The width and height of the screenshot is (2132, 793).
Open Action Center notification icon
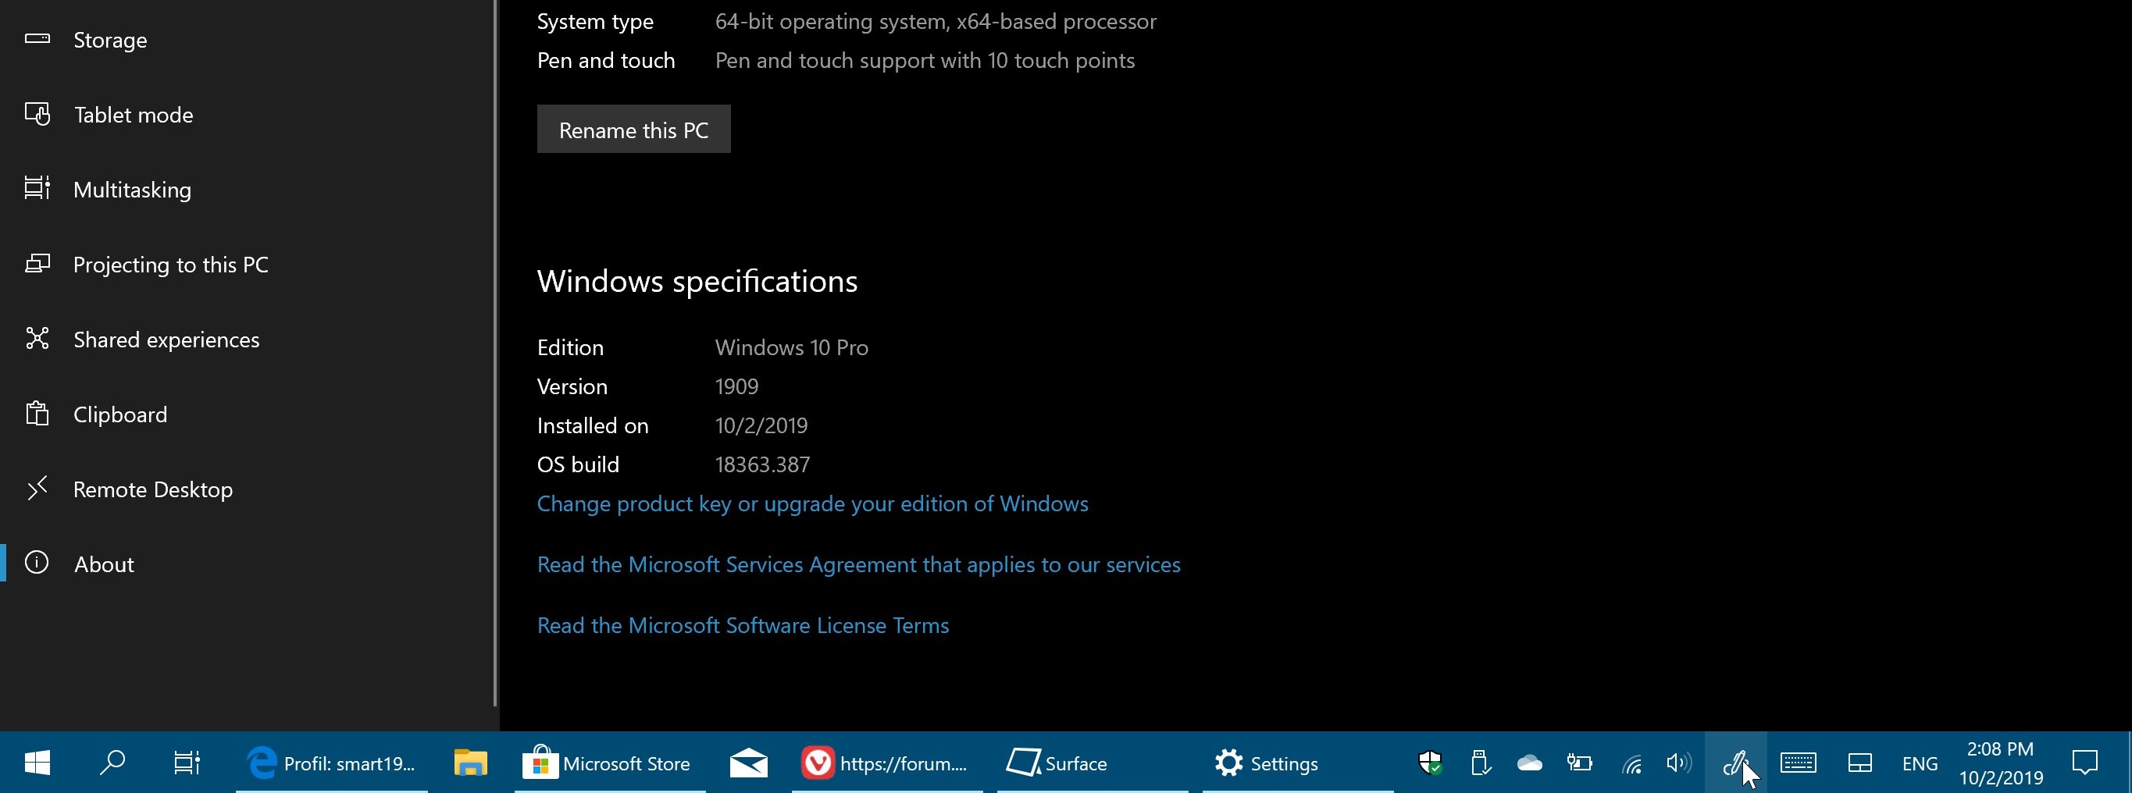[2084, 763]
